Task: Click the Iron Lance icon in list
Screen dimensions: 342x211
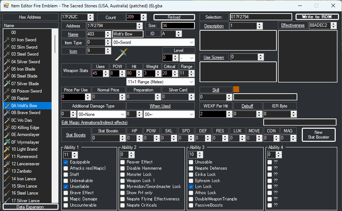Action: [x=7, y=178]
